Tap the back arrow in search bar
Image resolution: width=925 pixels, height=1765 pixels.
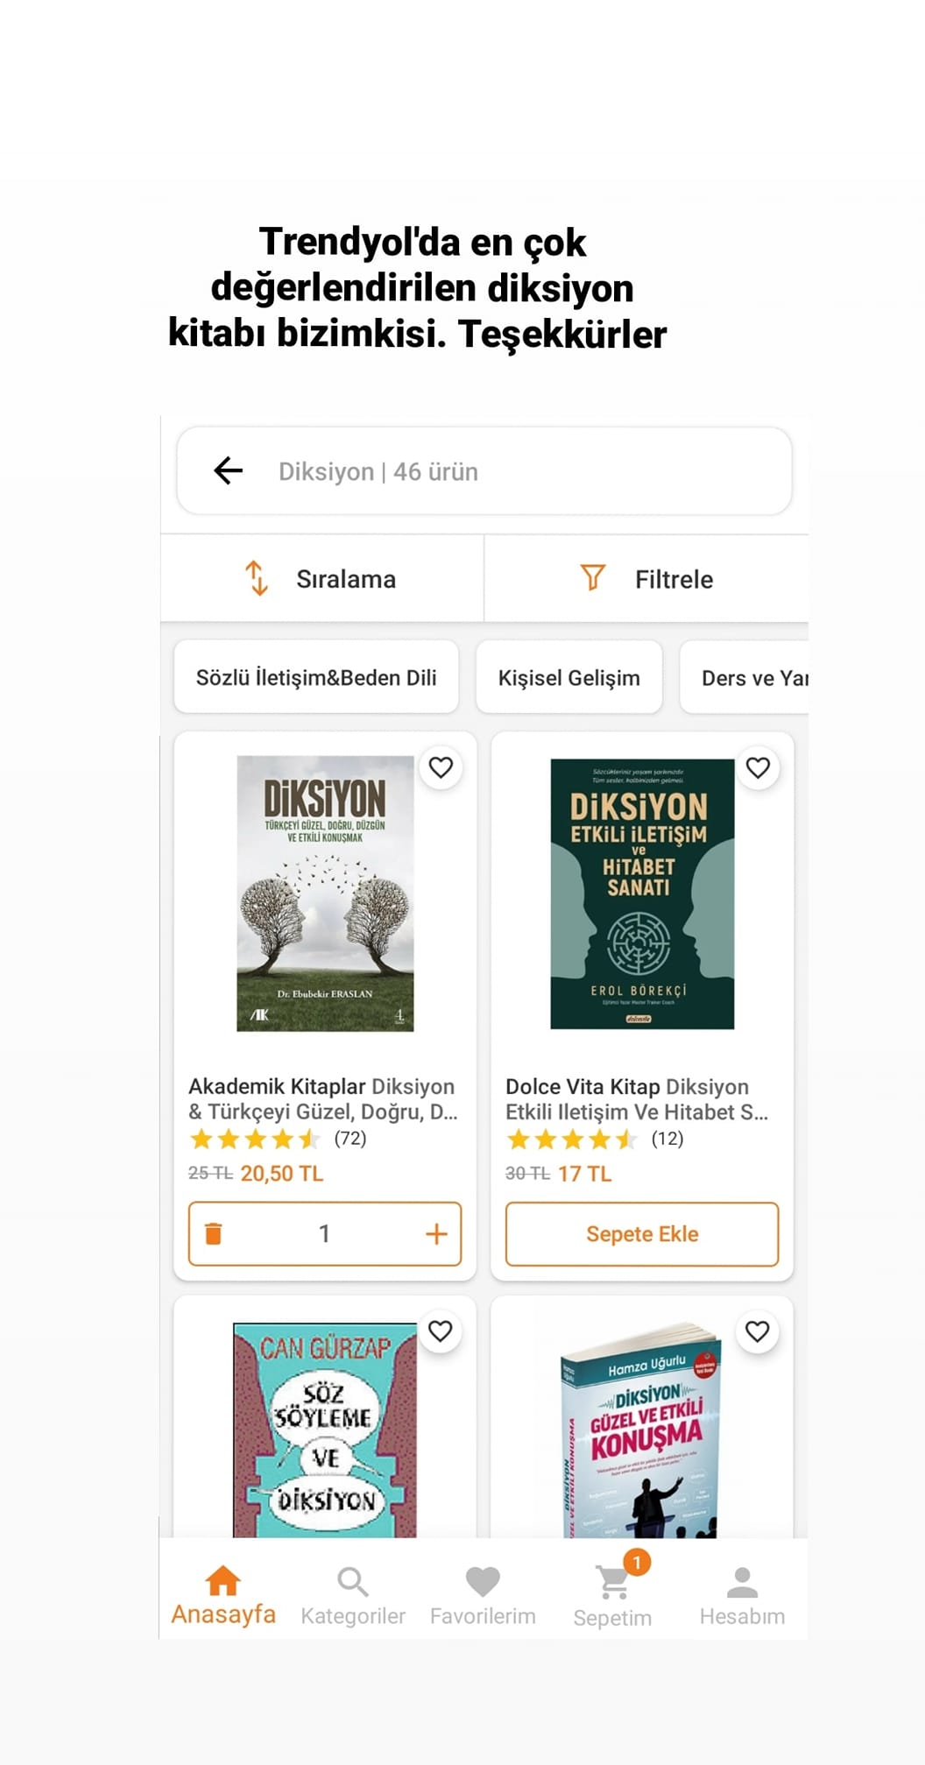[x=229, y=470]
